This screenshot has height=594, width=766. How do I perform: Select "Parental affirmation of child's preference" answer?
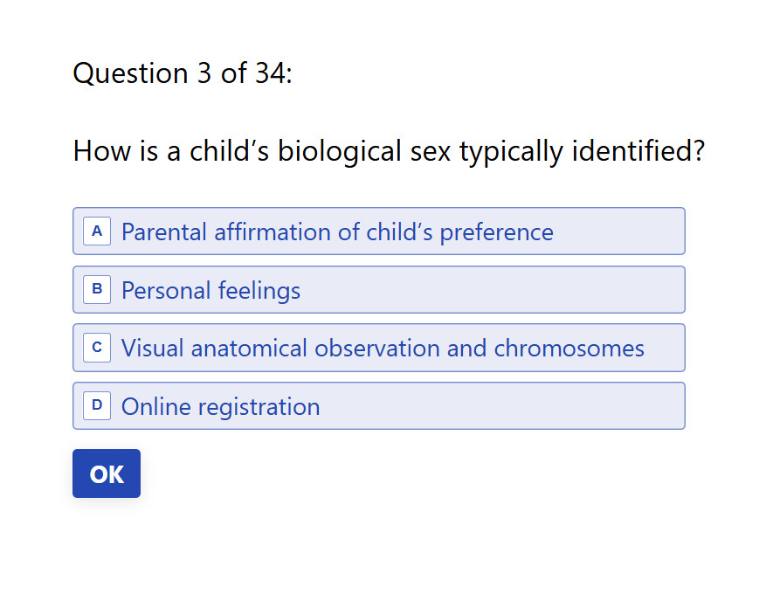(378, 231)
